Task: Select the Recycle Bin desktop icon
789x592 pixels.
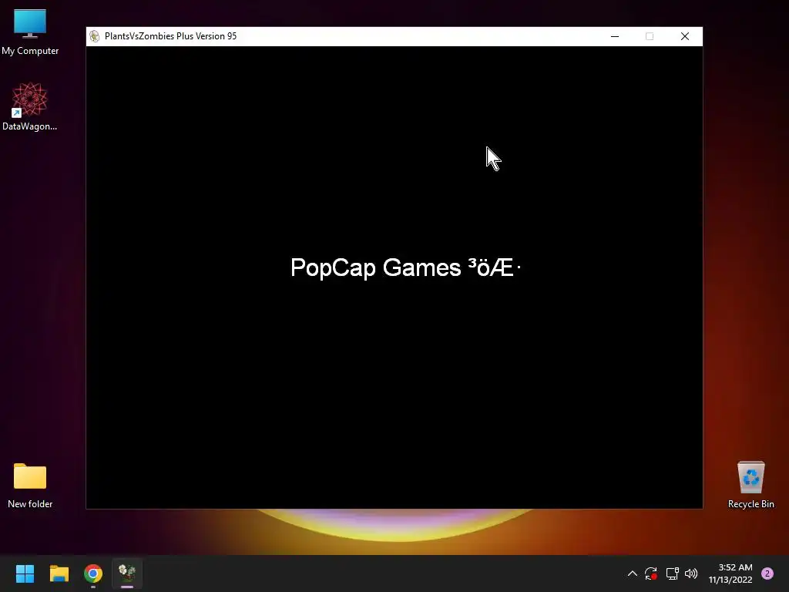Action: click(750, 486)
